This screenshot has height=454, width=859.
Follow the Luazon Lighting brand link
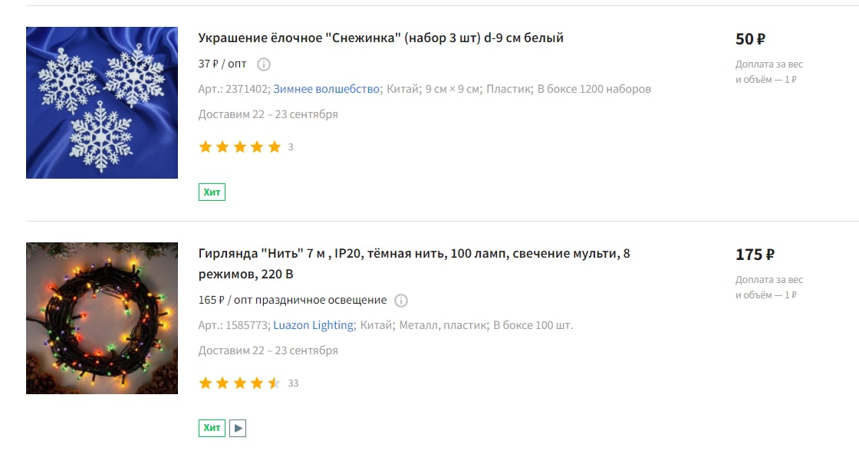pyautogui.click(x=314, y=325)
